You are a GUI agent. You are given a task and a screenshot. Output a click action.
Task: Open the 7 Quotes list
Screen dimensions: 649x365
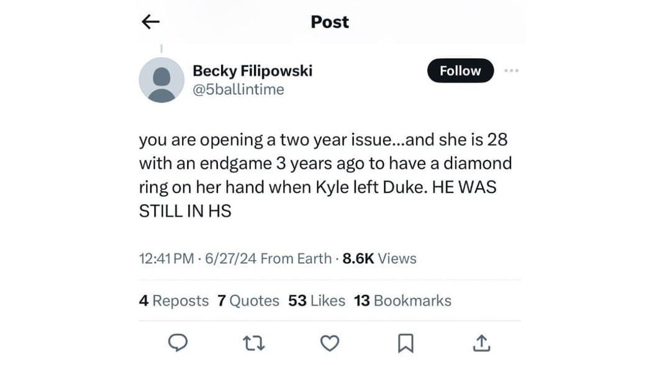pos(249,300)
